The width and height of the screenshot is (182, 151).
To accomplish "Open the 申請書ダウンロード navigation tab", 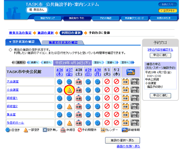I will tap(134, 18).
